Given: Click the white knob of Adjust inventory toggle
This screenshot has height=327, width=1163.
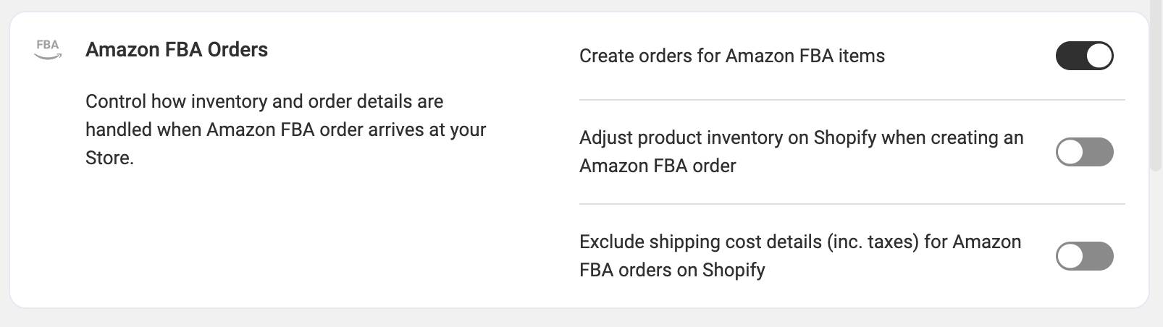Looking at the screenshot, I should tap(1070, 152).
